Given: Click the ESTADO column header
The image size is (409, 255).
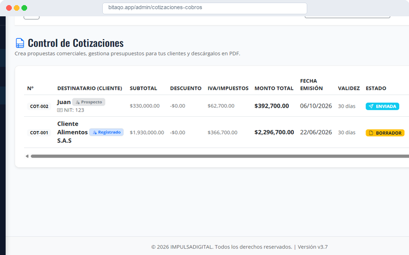Looking at the screenshot, I should (x=376, y=88).
